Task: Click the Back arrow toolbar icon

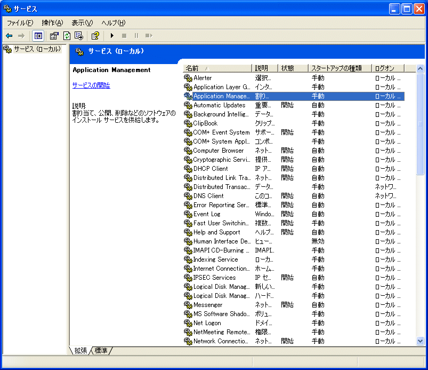Action: [9, 36]
